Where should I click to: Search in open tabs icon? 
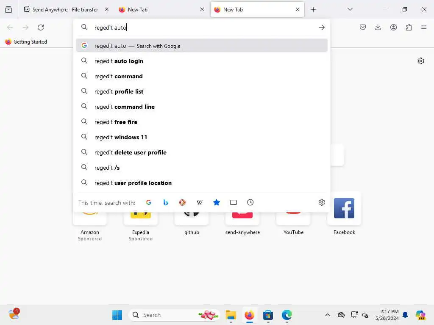click(x=234, y=202)
